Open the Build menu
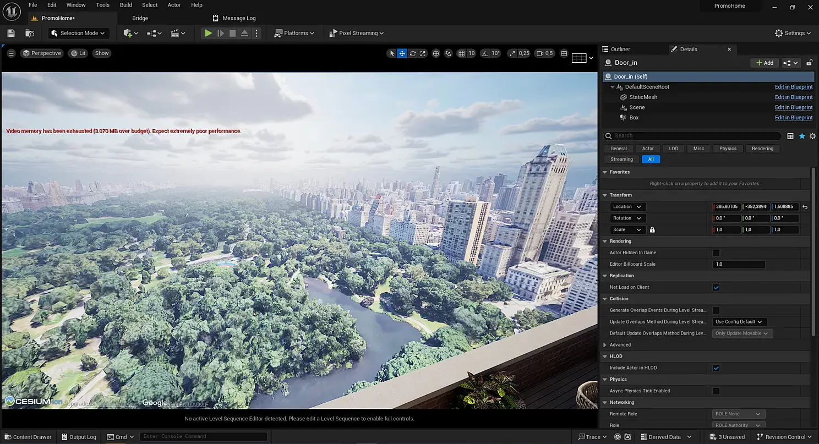The width and height of the screenshot is (819, 444). pos(126,5)
